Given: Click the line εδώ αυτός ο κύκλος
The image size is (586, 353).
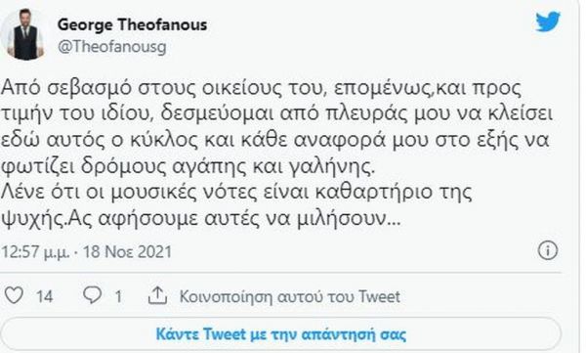Looking at the screenshot, I should 275,141.
